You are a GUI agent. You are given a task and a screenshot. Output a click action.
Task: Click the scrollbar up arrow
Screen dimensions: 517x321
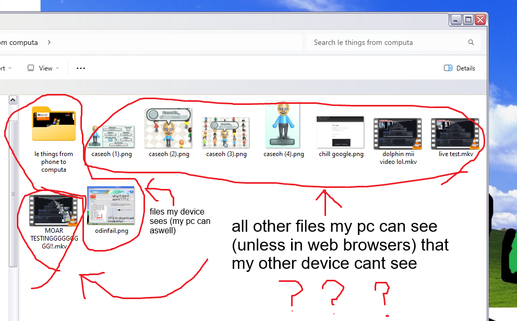(13, 100)
